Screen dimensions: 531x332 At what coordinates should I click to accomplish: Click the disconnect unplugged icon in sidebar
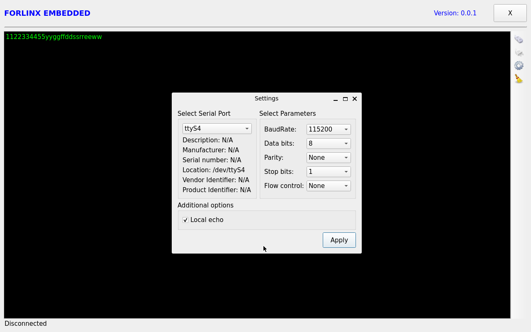519,53
